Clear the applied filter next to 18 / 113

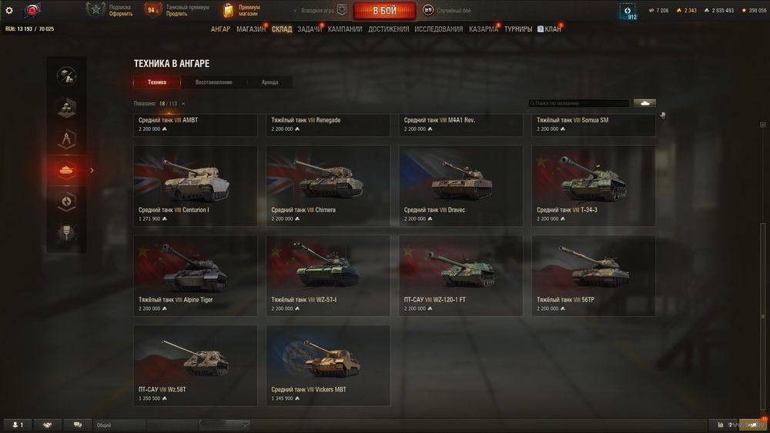coord(183,104)
